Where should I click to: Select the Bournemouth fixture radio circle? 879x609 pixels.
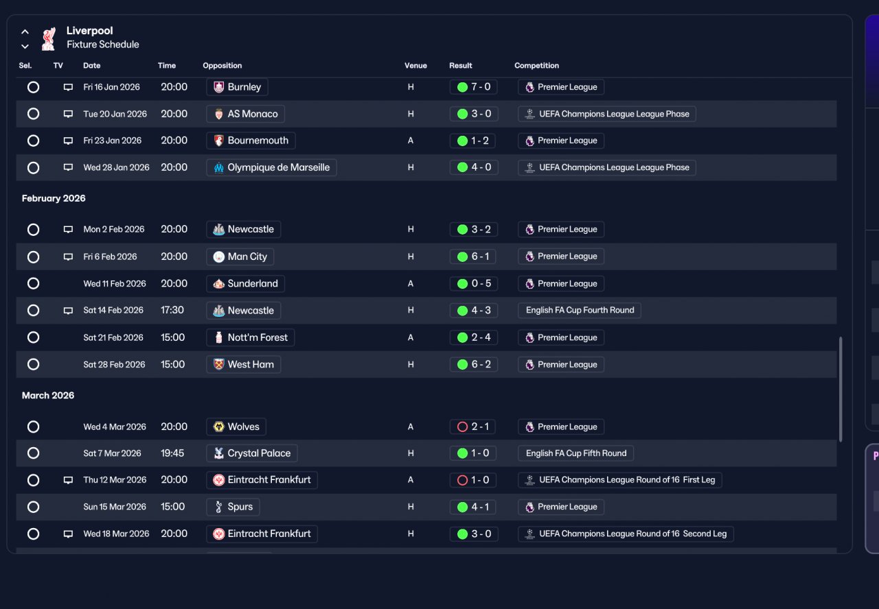tap(33, 141)
